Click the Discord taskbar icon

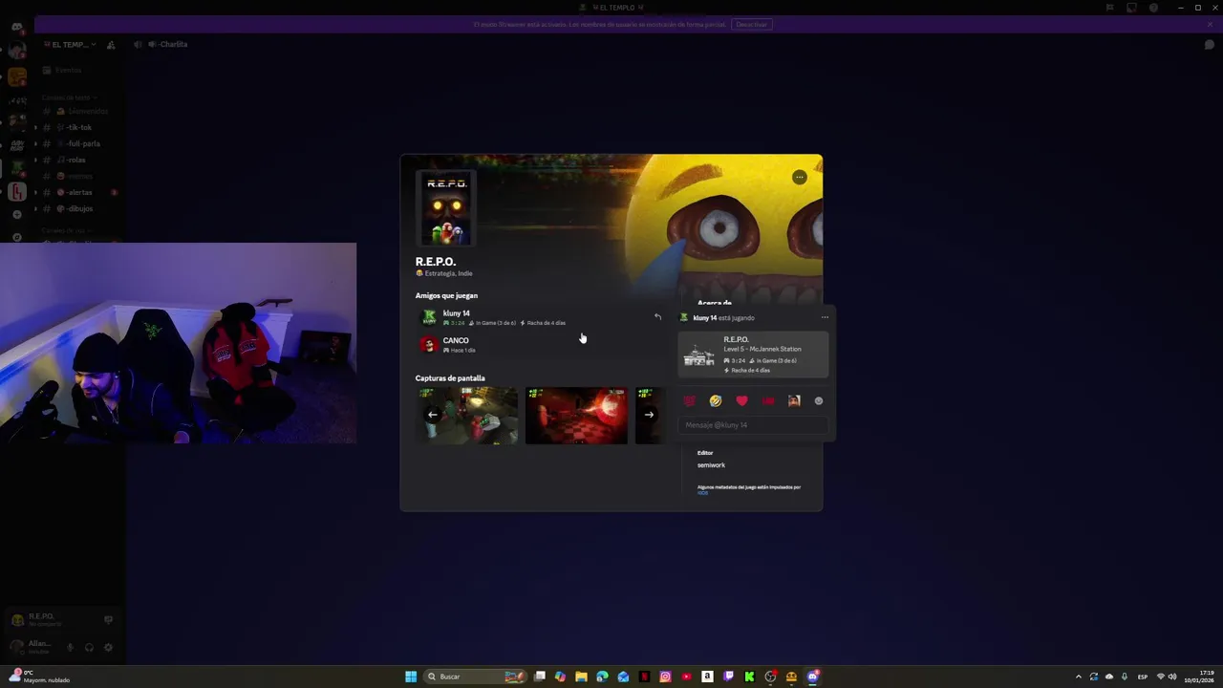[x=812, y=677]
